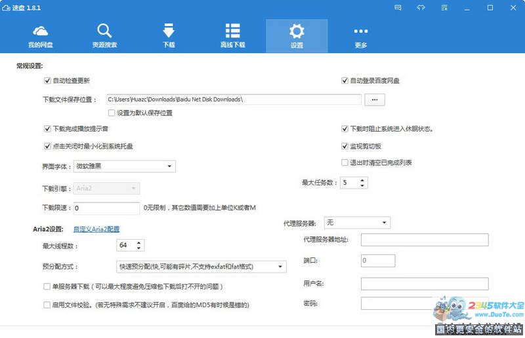Click the 速盘 cloud logo in title bar

[6, 8]
